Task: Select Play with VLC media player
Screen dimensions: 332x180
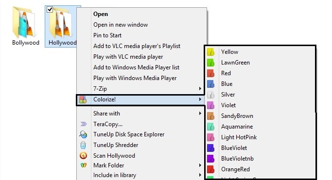Action: coord(128,57)
